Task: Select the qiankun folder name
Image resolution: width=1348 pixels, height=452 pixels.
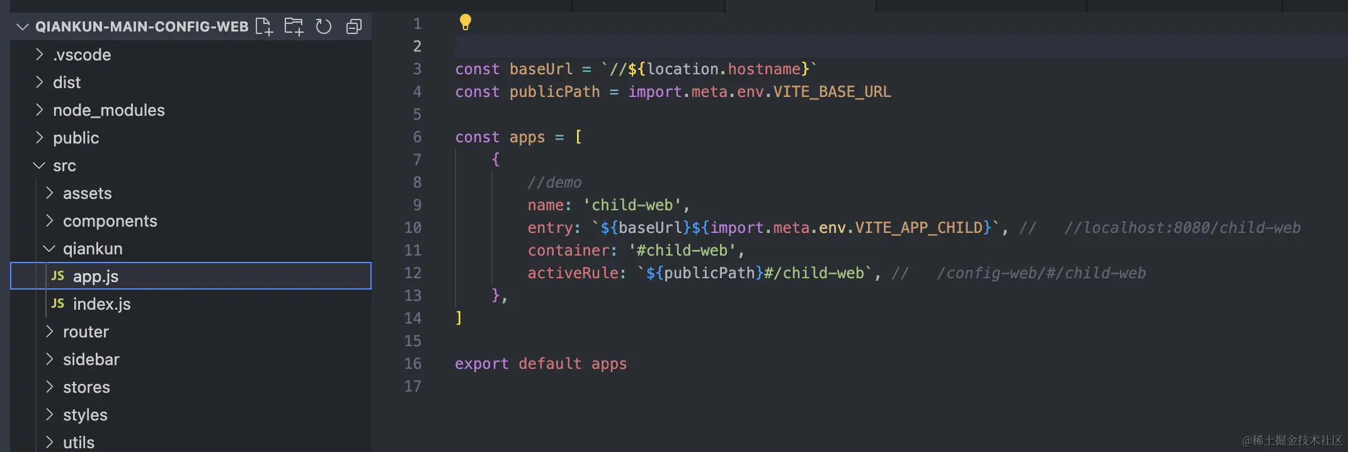Action: coord(93,249)
